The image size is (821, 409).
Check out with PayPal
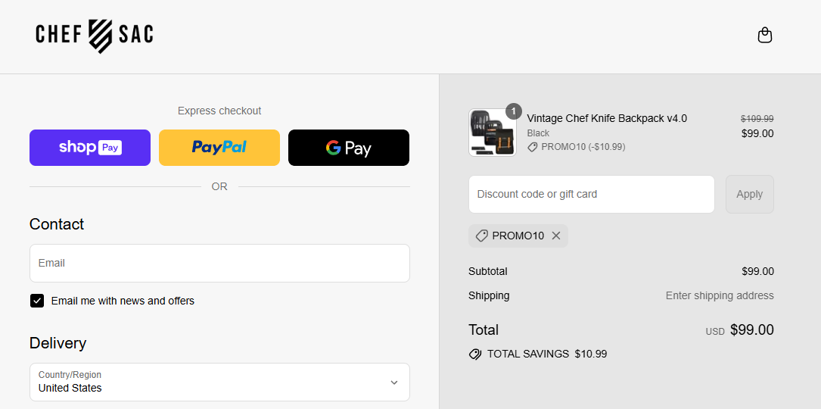[219, 148]
